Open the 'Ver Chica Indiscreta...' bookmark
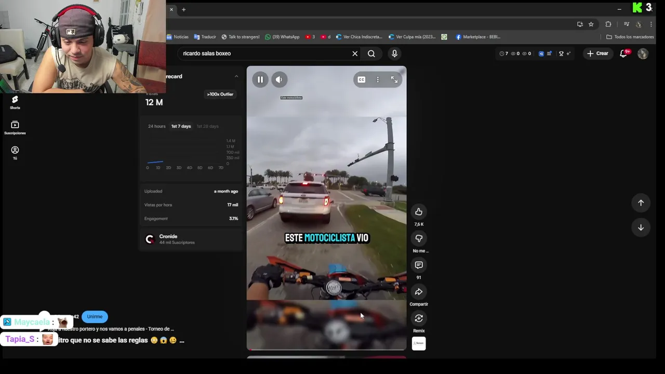Viewport: 665px width, 374px height. point(359,37)
